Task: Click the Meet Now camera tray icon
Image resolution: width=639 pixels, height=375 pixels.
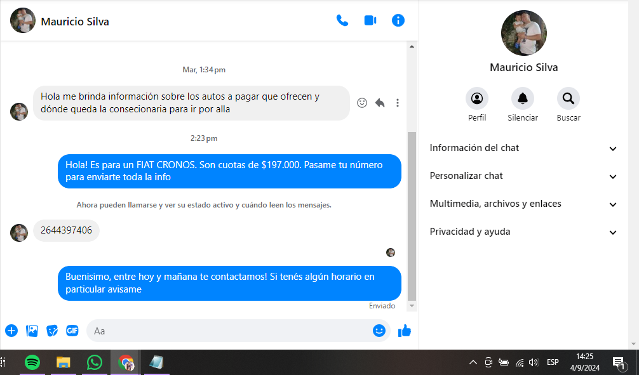Action: click(x=488, y=362)
